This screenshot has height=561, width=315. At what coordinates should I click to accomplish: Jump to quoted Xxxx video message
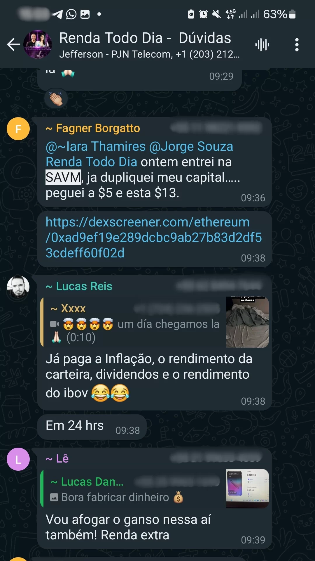pos(133,322)
